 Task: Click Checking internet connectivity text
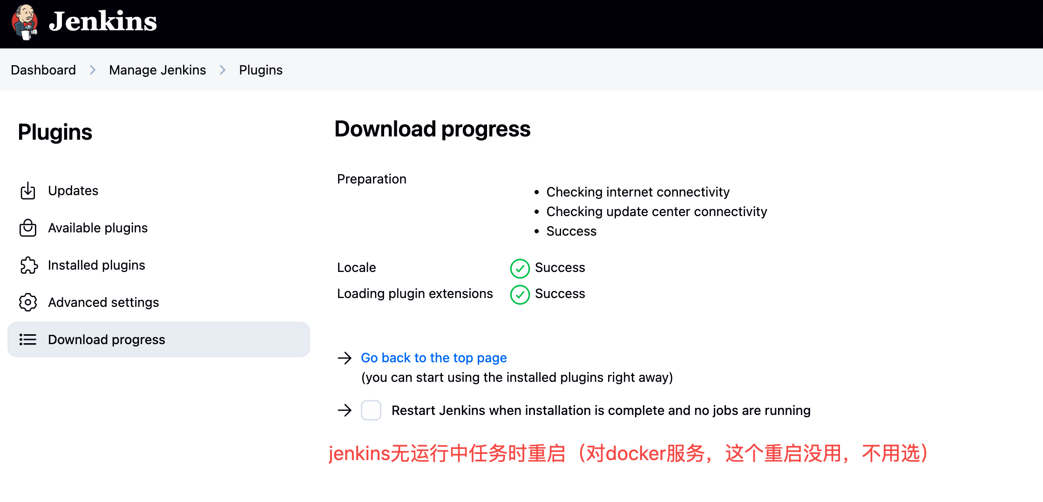[638, 192]
